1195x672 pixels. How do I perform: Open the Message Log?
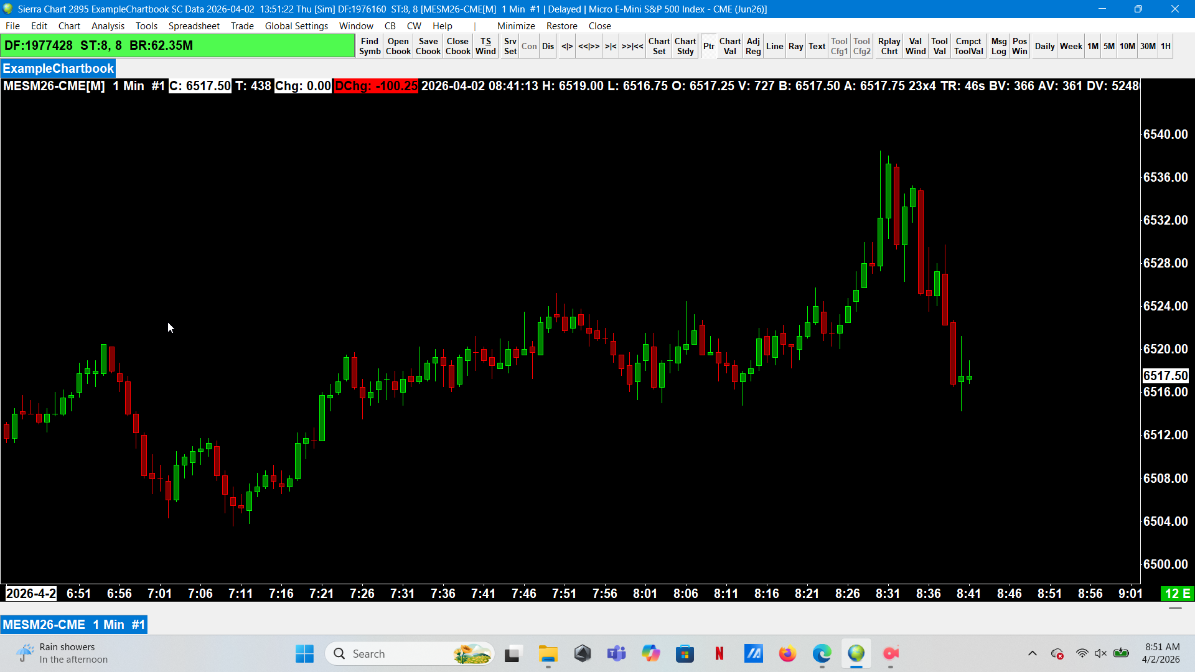tap(998, 46)
